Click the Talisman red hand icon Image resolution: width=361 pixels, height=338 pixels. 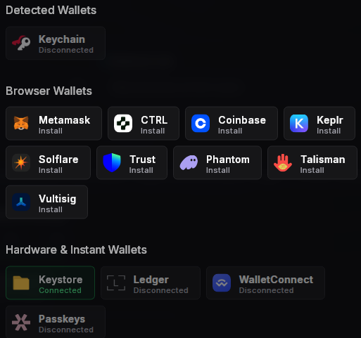[x=283, y=162]
